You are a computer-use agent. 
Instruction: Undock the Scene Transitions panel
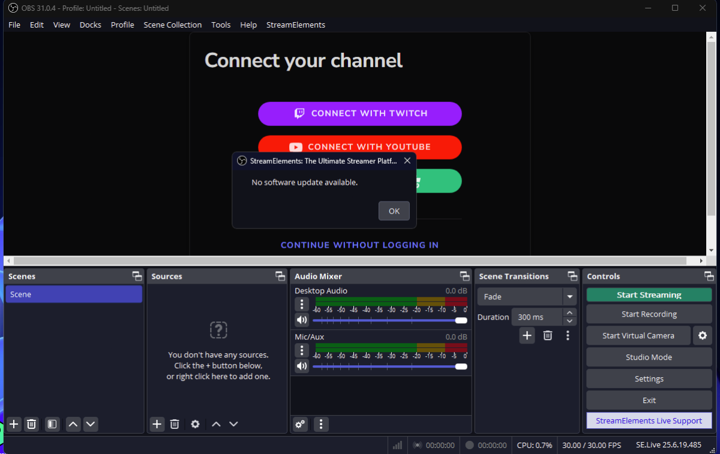(x=572, y=276)
